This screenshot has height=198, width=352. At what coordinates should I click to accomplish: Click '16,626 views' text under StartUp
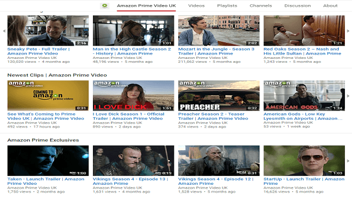pyautogui.click(x=277, y=192)
